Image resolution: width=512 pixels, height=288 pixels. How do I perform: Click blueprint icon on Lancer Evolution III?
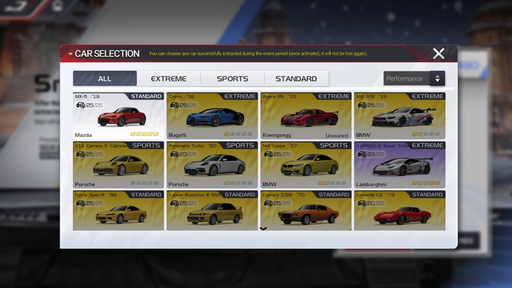click(174, 203)
